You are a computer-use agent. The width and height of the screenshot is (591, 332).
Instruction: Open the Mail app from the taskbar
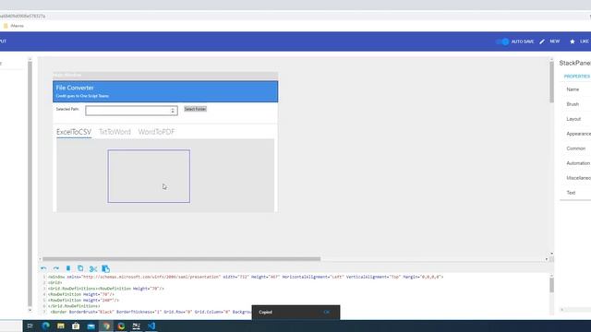(90, 326)
